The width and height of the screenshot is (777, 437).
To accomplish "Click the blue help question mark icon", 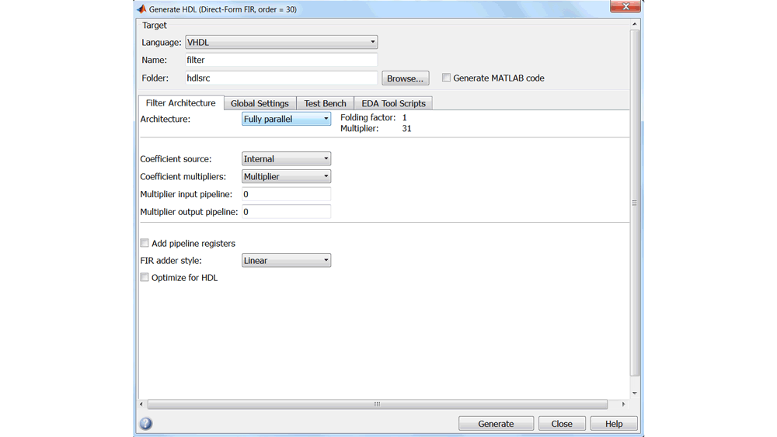I will pos(146,424).
